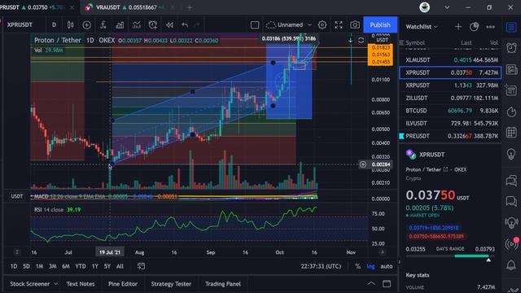Set chart range to 1Y

[x=95, y=266]
